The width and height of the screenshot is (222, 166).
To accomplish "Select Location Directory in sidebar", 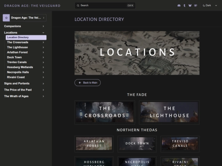I will (x=26, y=37).
